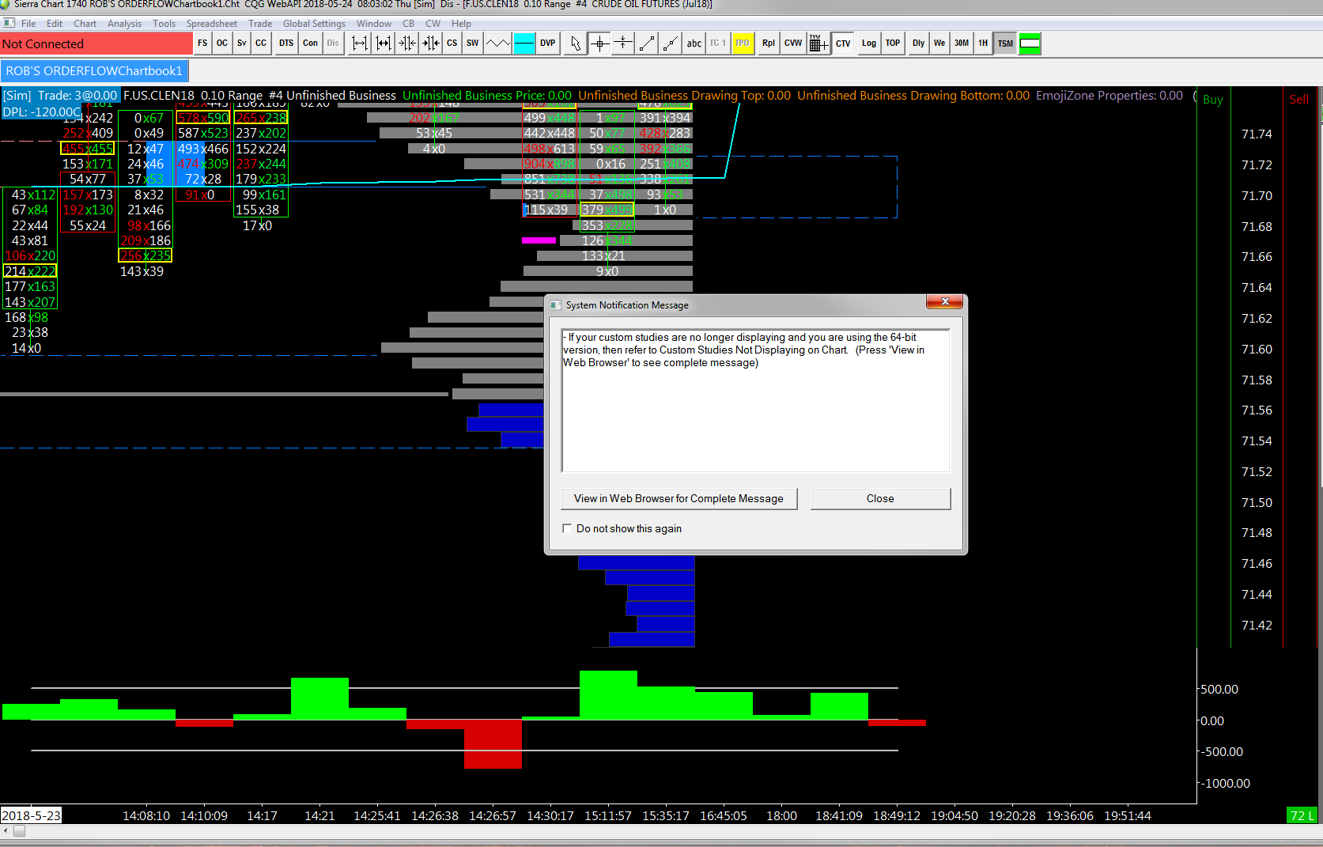Click the Buy button on the chart
The height and width of the screenshot is (847, 1323).
tap(1213, 100)
